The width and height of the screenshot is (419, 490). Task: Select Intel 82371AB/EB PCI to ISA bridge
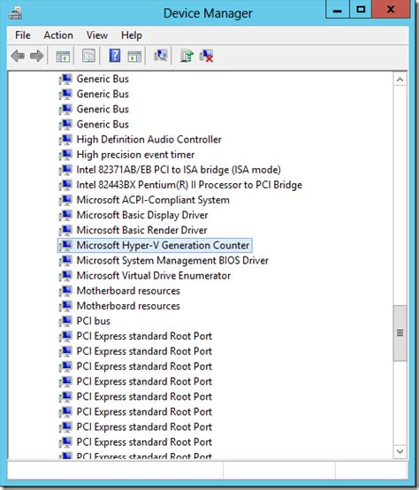pyautogui.click(x=179, y=170)
